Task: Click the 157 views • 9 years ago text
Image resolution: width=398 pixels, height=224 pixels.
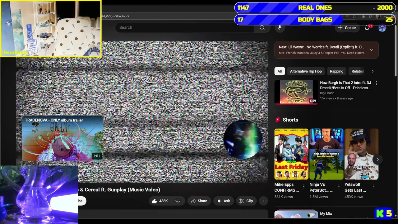Action: point(336,98)
